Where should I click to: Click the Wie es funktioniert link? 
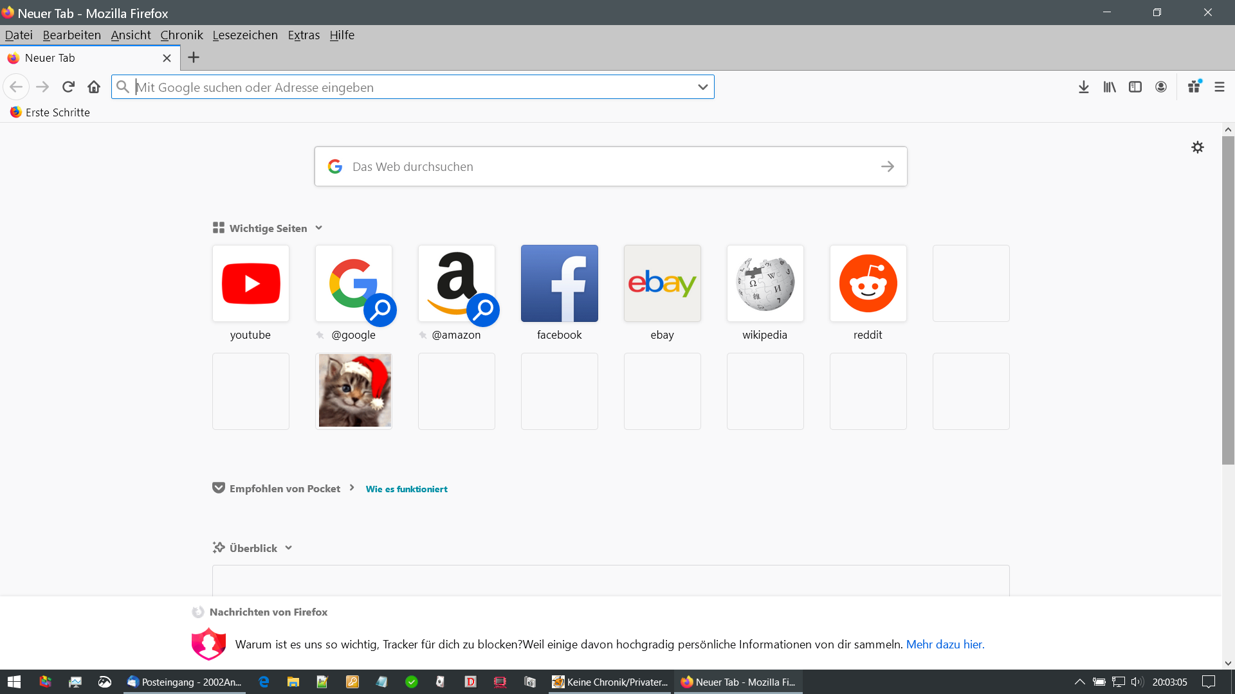(407, 489)
